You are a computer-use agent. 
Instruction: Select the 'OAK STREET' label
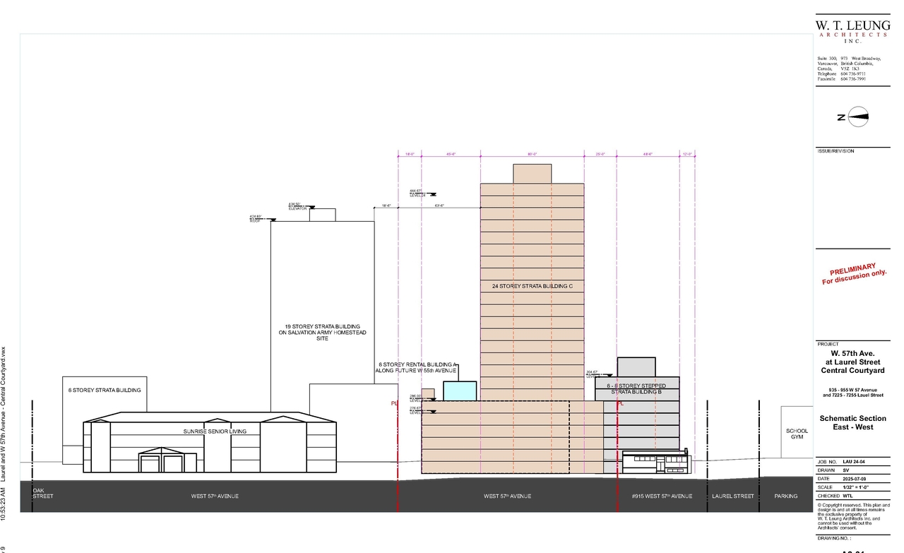(x=43, y=493)
